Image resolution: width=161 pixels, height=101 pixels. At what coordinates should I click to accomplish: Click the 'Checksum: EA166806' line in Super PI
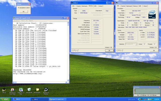(x=22, y=70)
